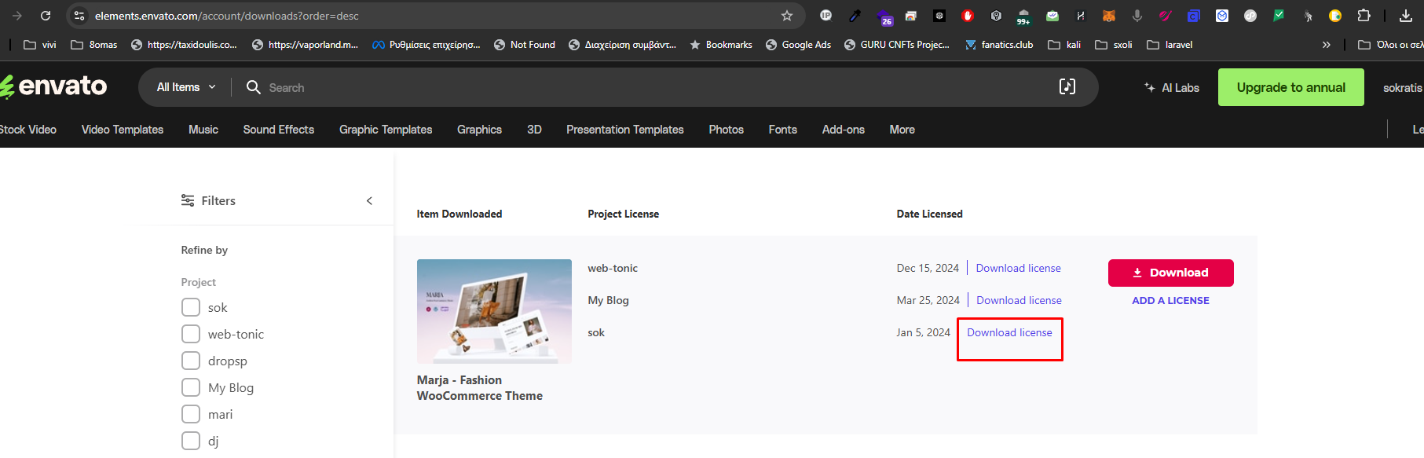
Task: Open the IP lookup extension icon
Action: tap(825, 15)
